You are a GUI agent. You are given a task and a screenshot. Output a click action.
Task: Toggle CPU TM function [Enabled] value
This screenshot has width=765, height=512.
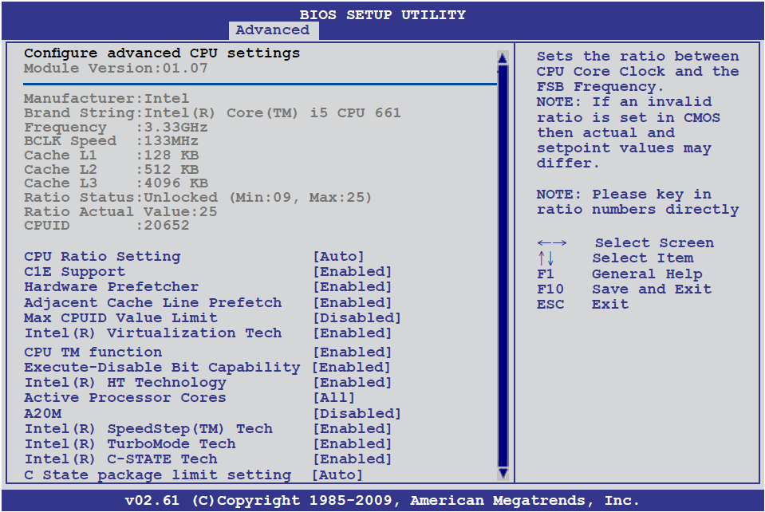coord(353,352)
